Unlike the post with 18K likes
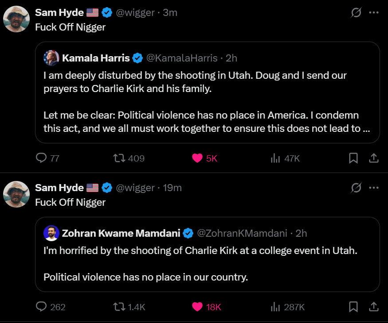This screenshot has width=388, height=323. pyautogui.click(x=197, y=307)
